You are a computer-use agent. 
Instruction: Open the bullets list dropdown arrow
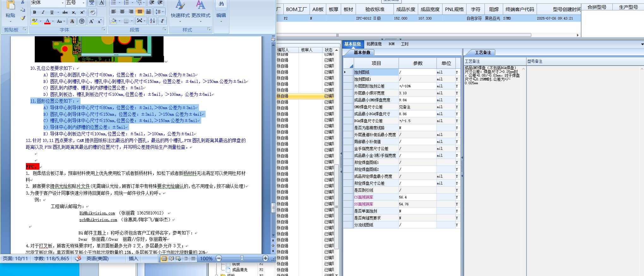pos(119,3)
